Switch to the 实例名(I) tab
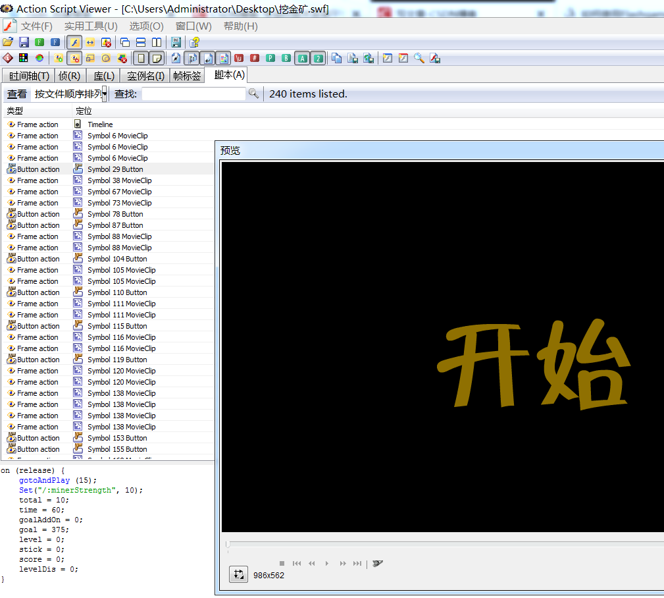This screenshot has height=598, width=664. (x=145, y=76)
